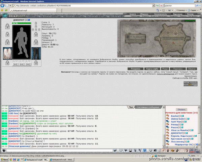Open the Персонаж top menu
The image size is (202, 162).
(178, 14)
